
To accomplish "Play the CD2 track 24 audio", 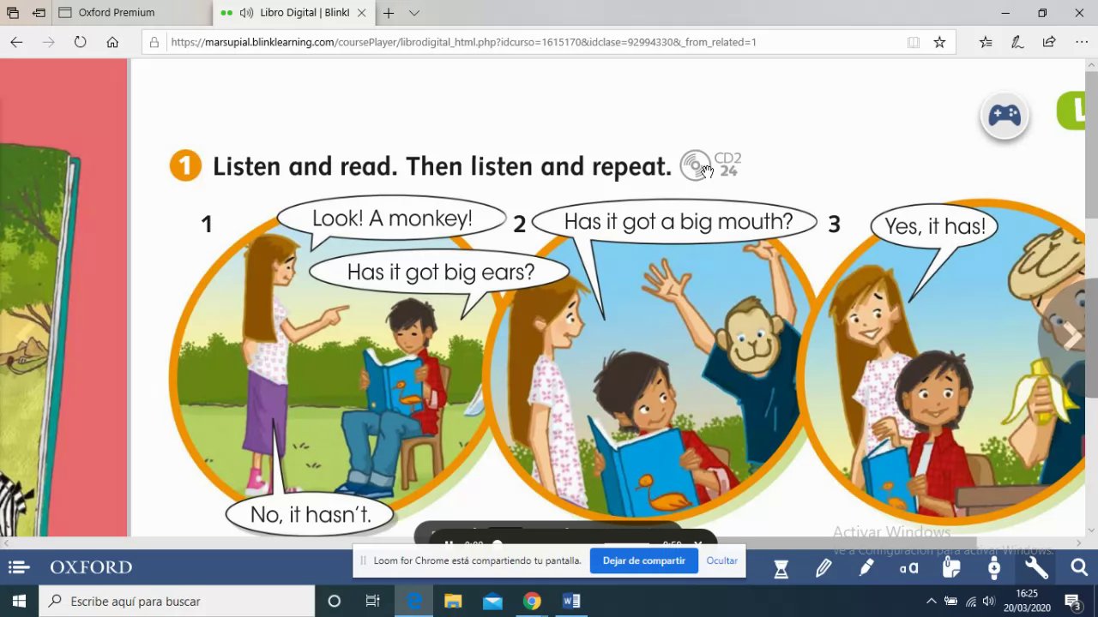I will [x=696, y=165].
